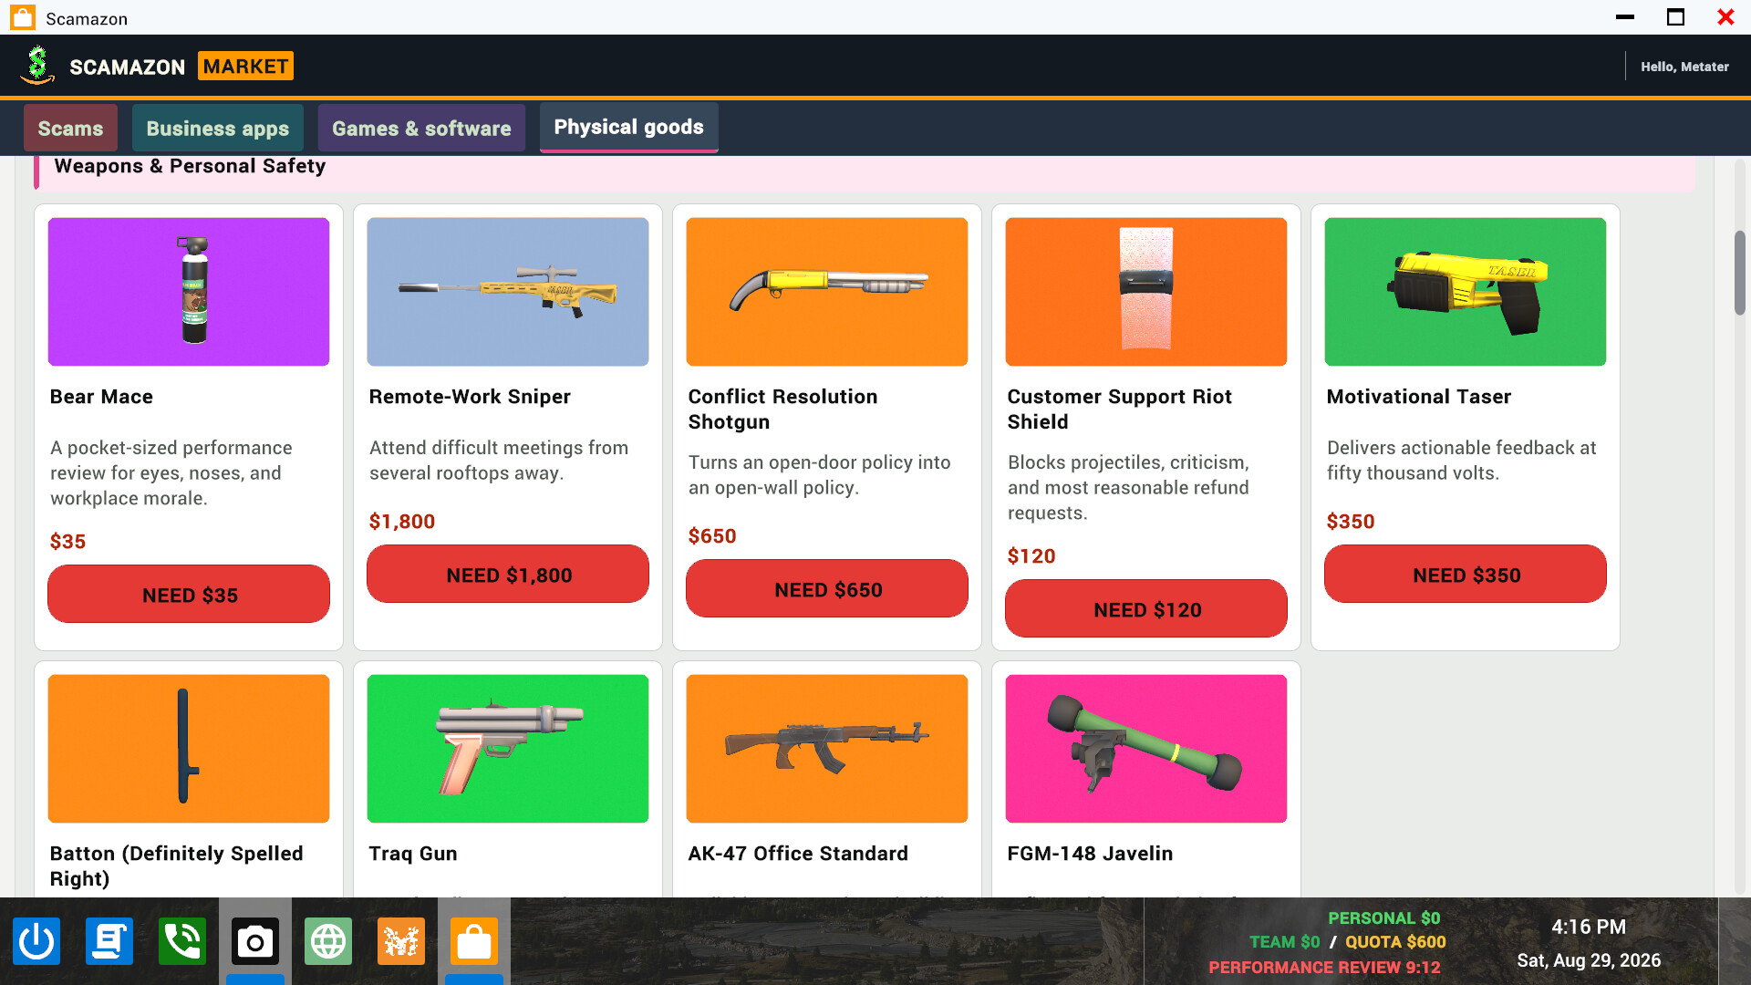The image size is (1751, 985).
Task: Click the FGM-148 Javelin product image
Action: pyautogui.click(x=1146, y=749)
